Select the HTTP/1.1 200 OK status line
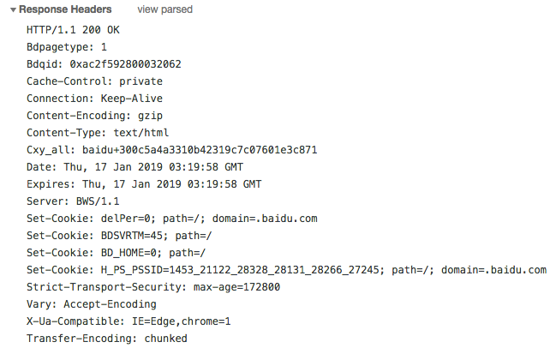The image size is (550, 348). click(x=74, y=30)
